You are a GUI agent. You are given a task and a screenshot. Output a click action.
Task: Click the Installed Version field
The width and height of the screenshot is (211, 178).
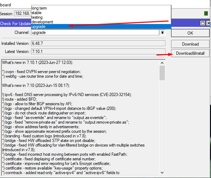(x=98, y=43)
